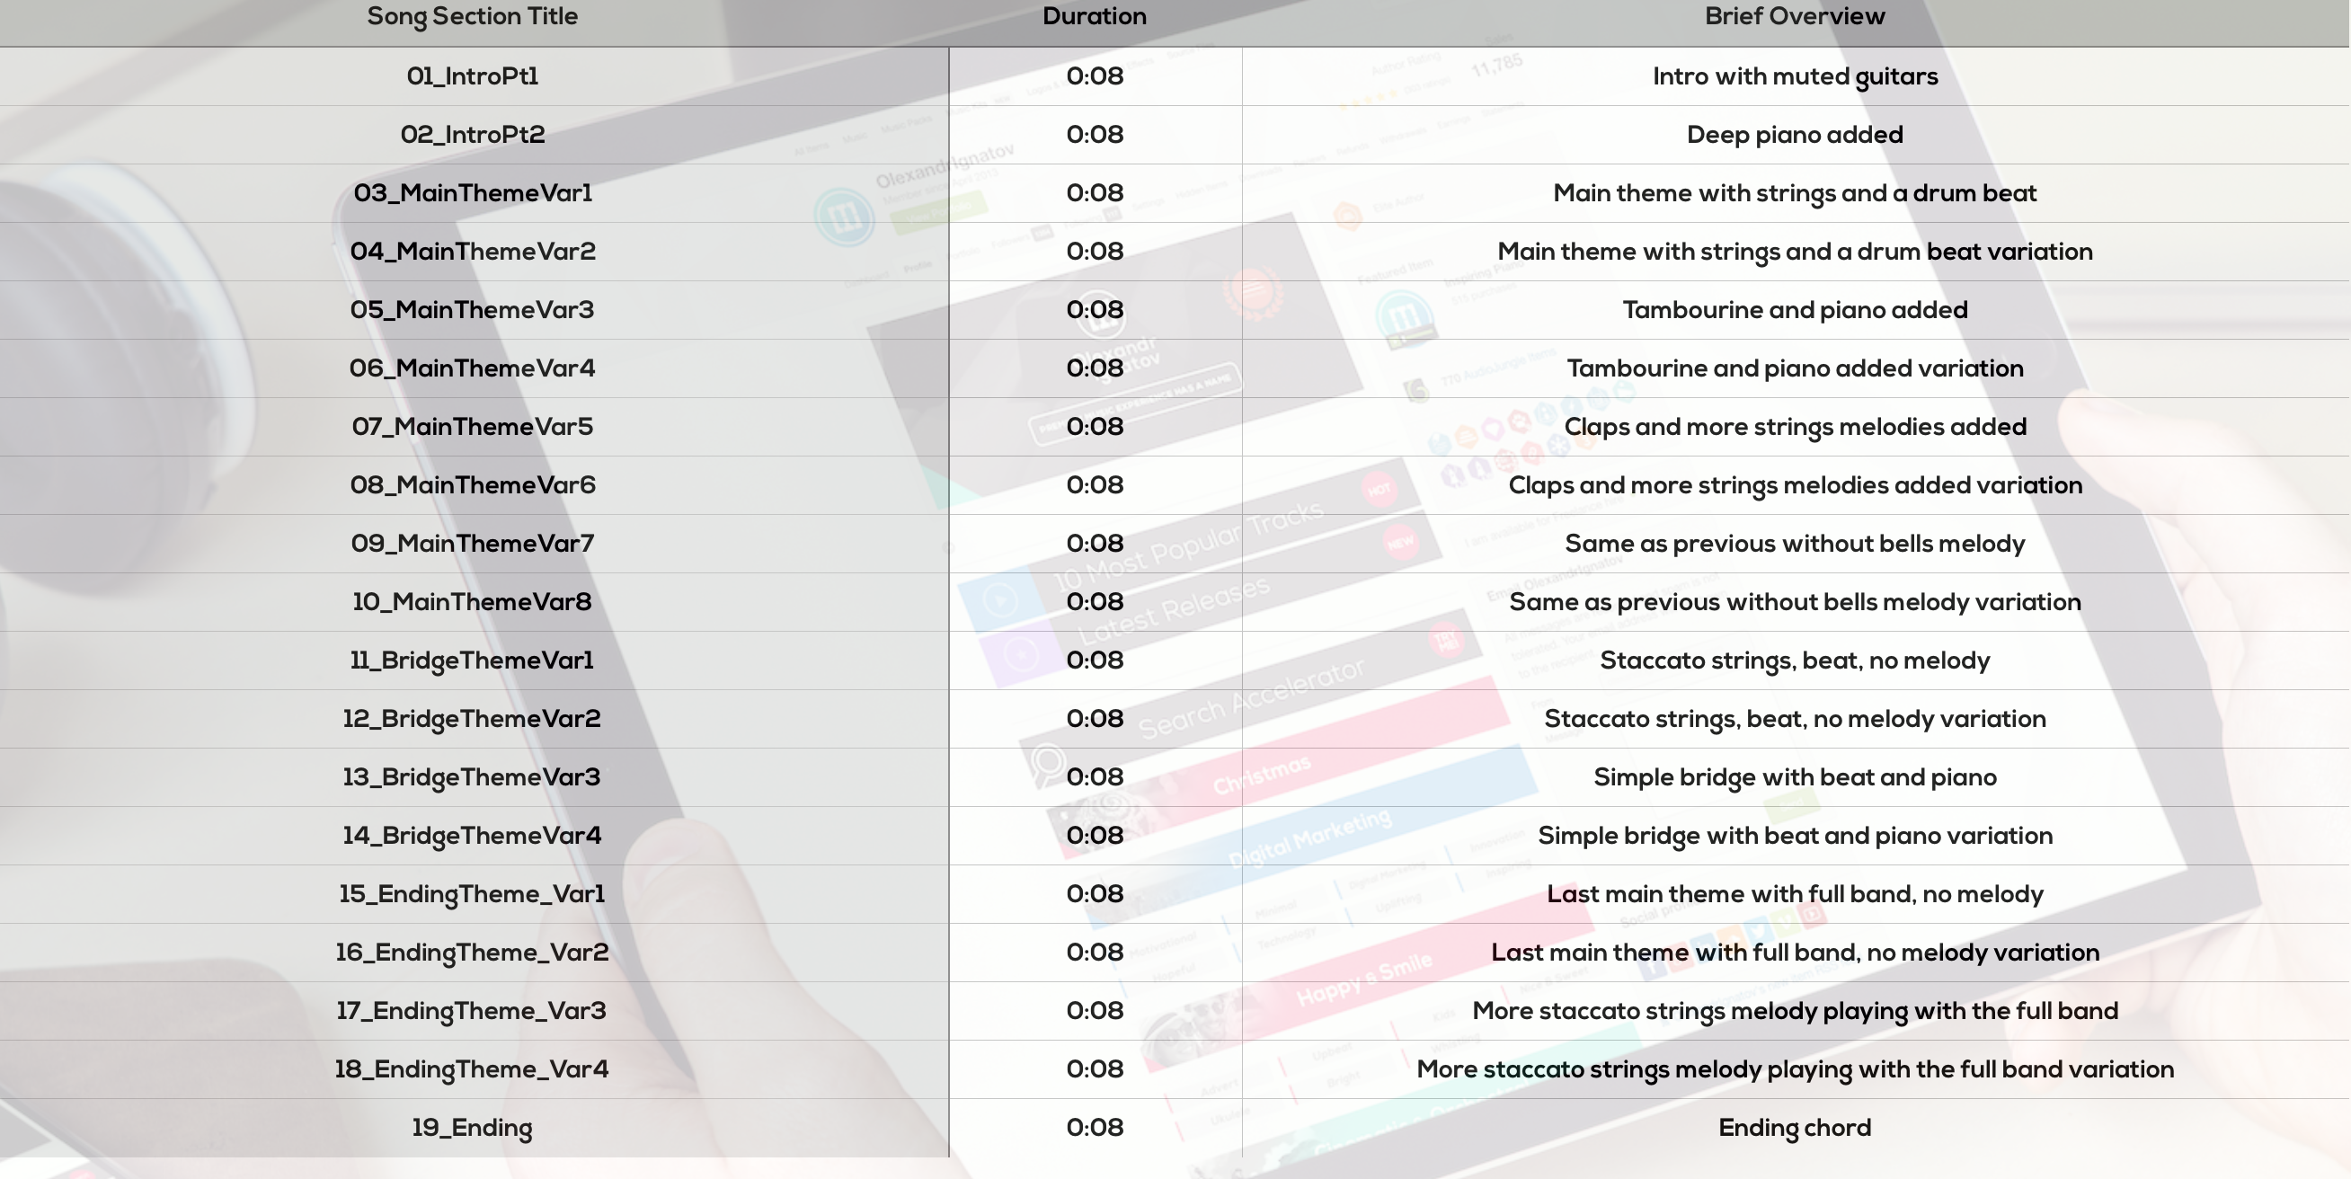
Task: Click the 0:08 duration of 17_EndingTheme_Var3
Action: point(1095,1011)
